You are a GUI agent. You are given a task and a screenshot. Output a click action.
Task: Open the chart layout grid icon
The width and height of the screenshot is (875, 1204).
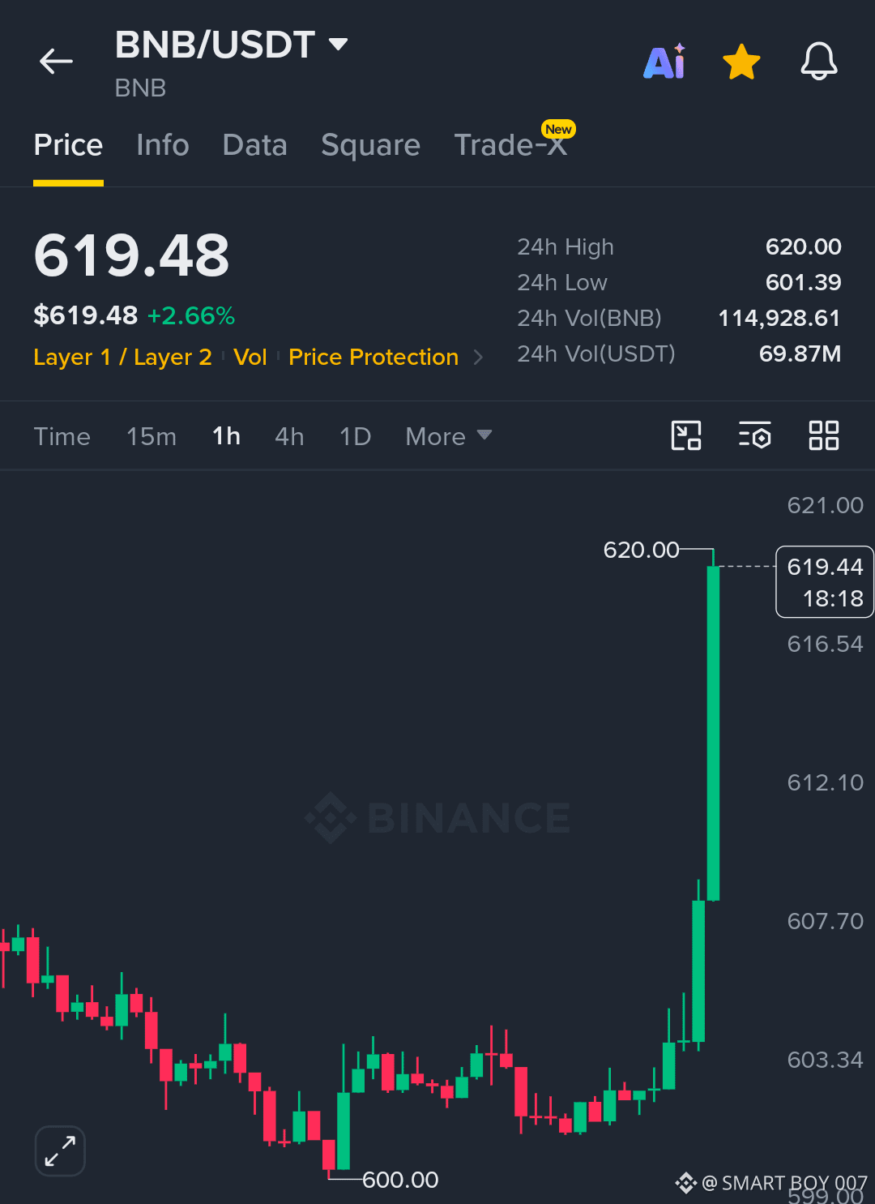tap(823, 435)
